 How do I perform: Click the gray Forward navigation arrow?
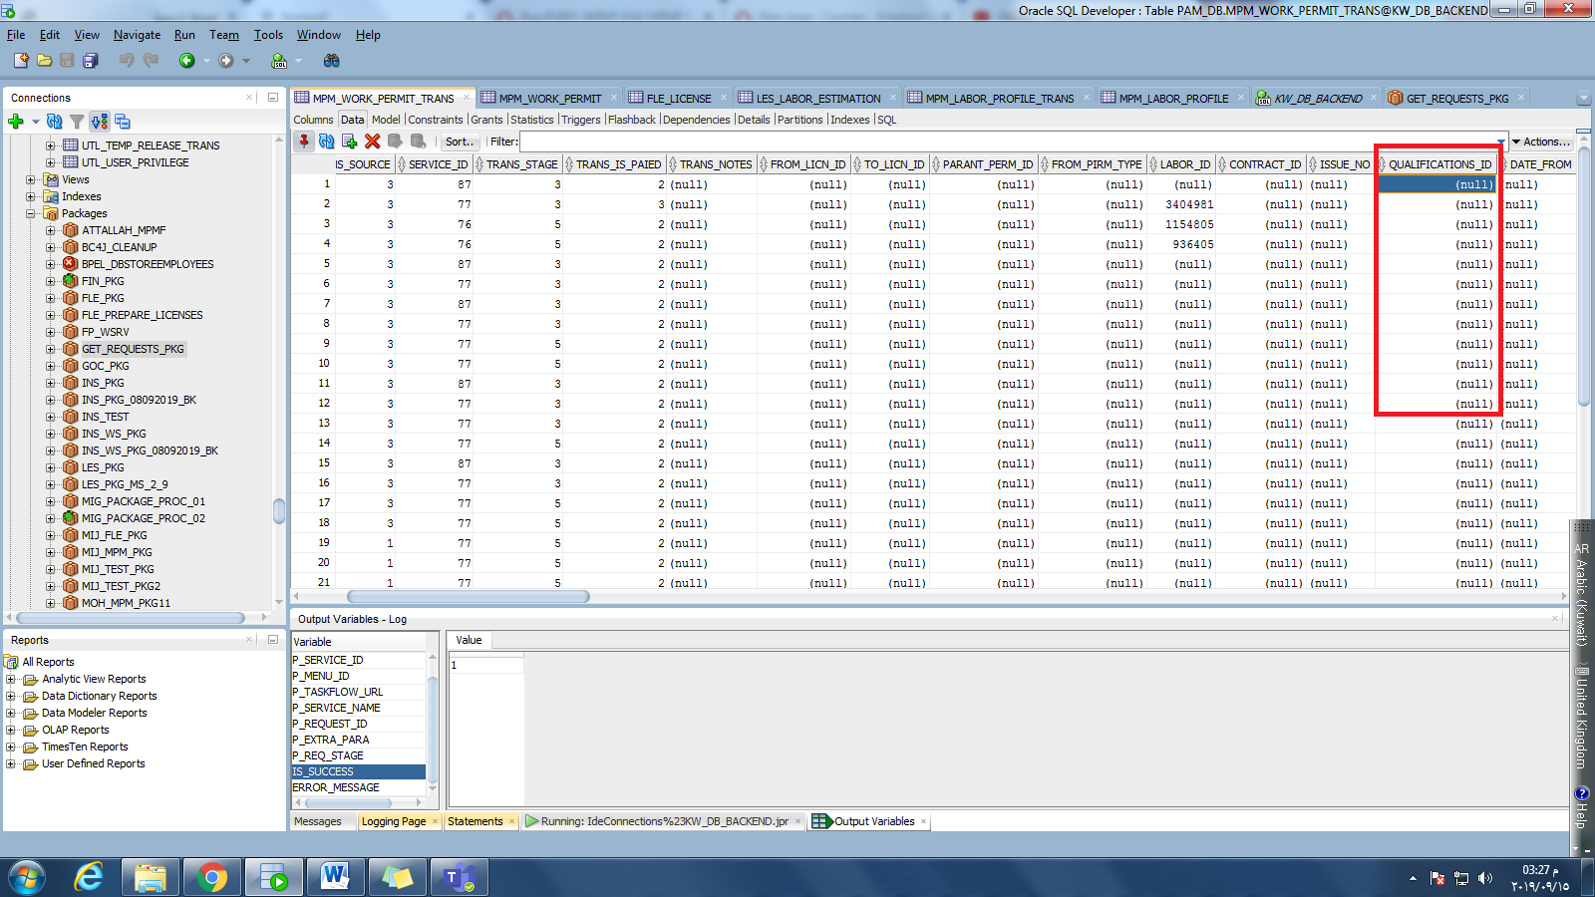point(226,61)
